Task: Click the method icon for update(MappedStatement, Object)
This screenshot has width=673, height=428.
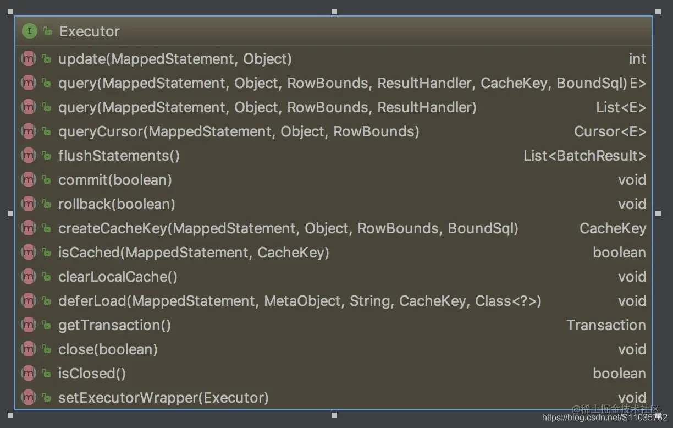Action: point(29,59)
